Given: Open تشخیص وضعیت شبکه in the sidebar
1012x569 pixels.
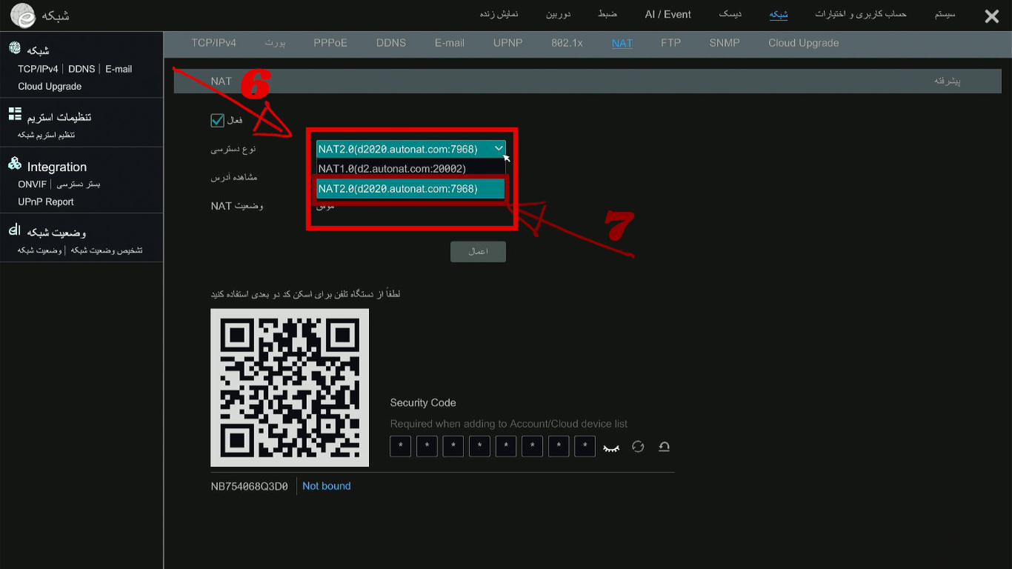Looking at the screenshot, I should [107, 250].
